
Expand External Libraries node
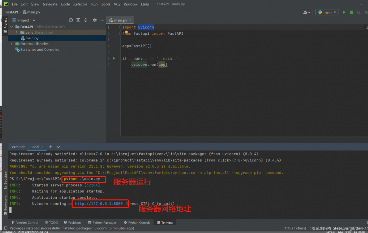pyautogui.click(x=11, y=44)
